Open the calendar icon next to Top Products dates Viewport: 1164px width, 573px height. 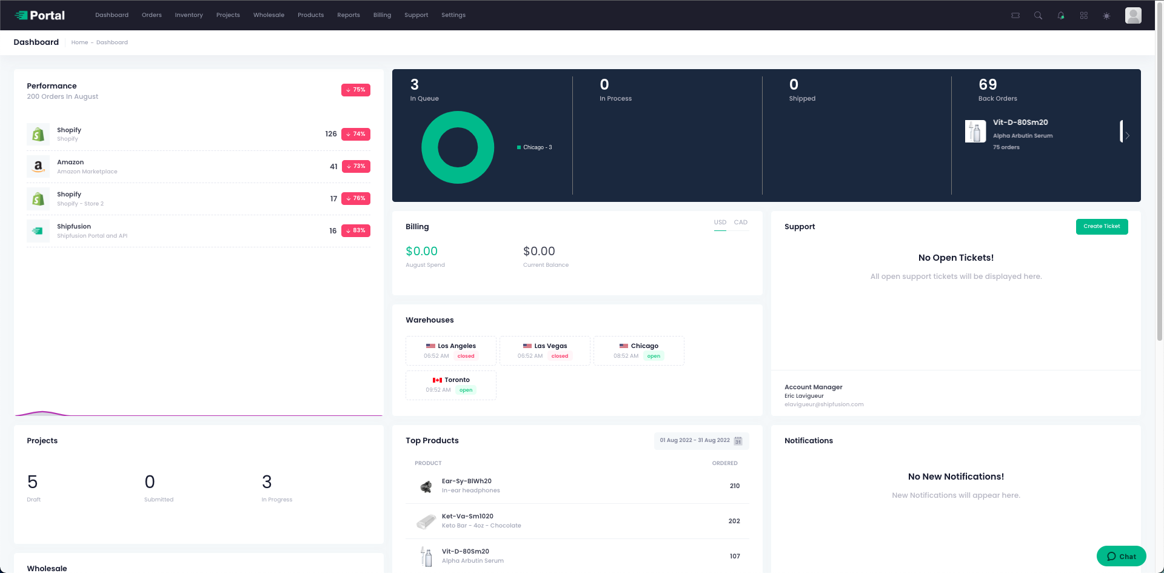click(x=738, y=441)
